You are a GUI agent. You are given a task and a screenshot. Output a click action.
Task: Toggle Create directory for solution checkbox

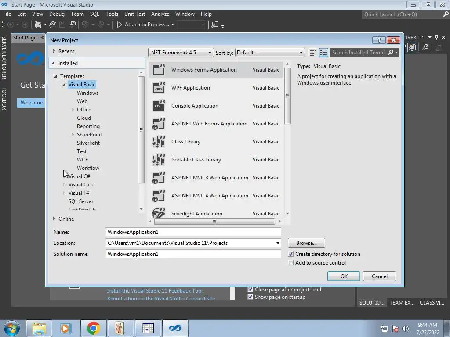pos(291,254)
